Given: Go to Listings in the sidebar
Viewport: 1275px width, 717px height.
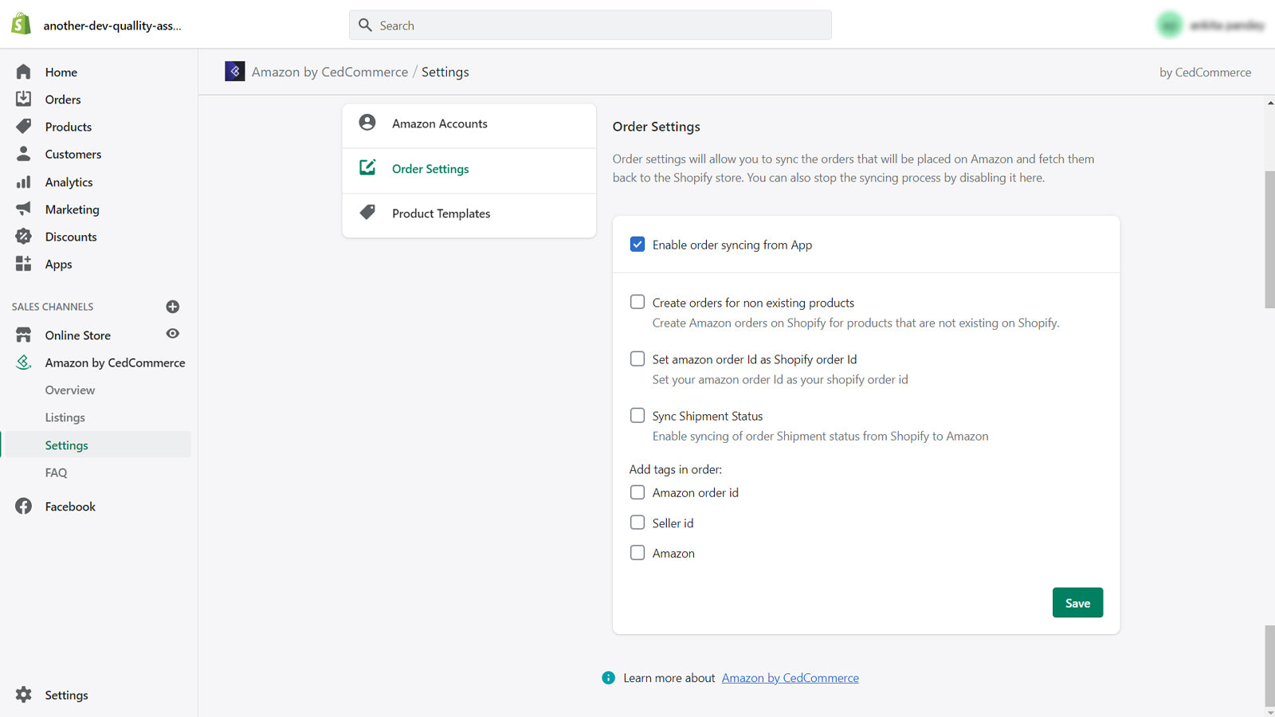Looking at the screenshot, I should click(x=65, y=417).
